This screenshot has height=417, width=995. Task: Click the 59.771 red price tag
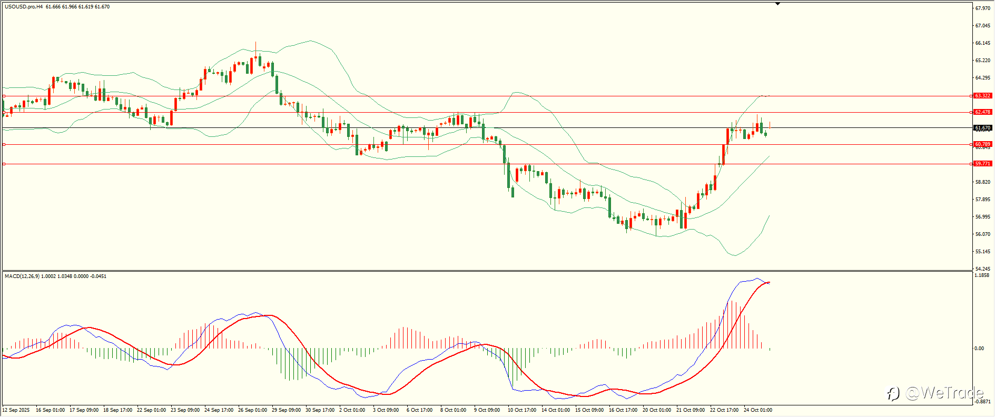[983, 164]
